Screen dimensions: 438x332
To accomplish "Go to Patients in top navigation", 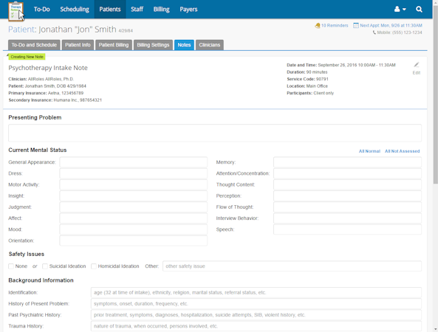I will [110, 9].
